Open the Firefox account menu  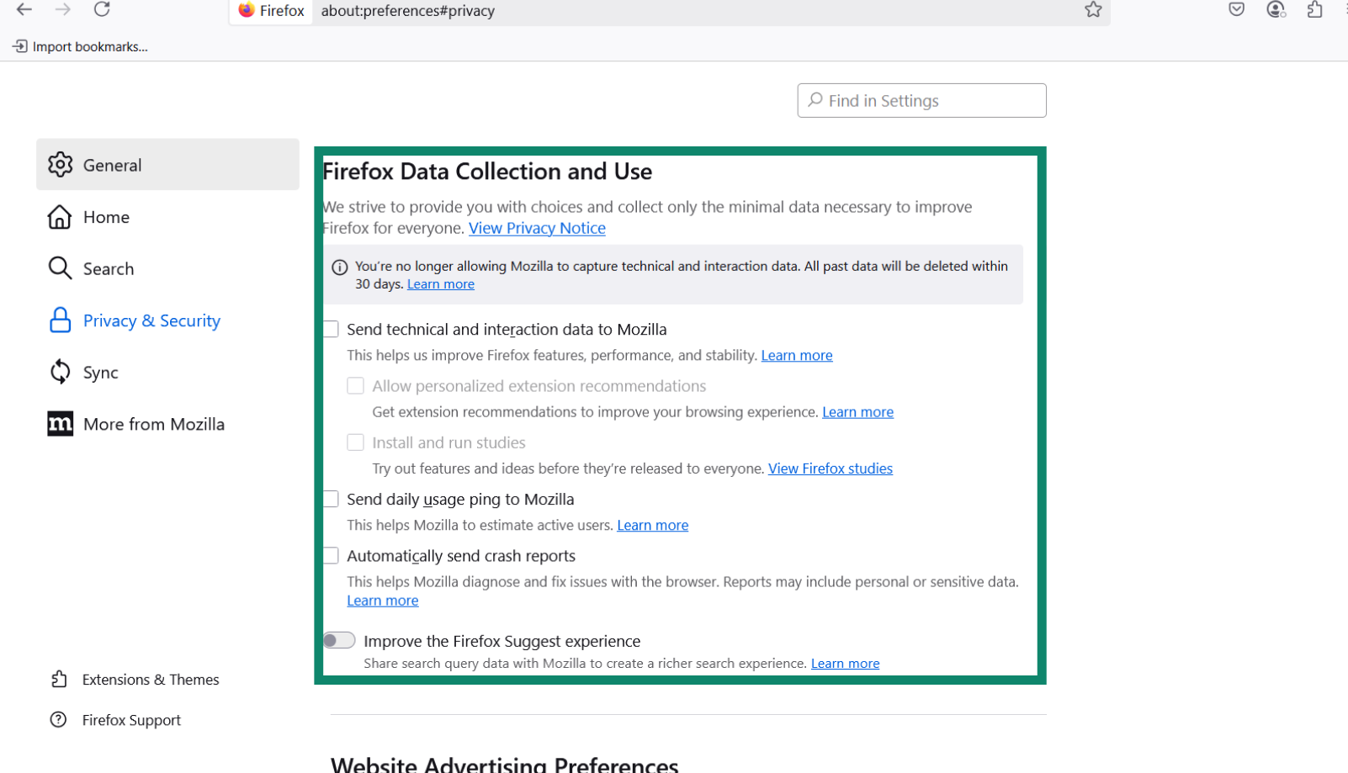[x=1276, y=10]
